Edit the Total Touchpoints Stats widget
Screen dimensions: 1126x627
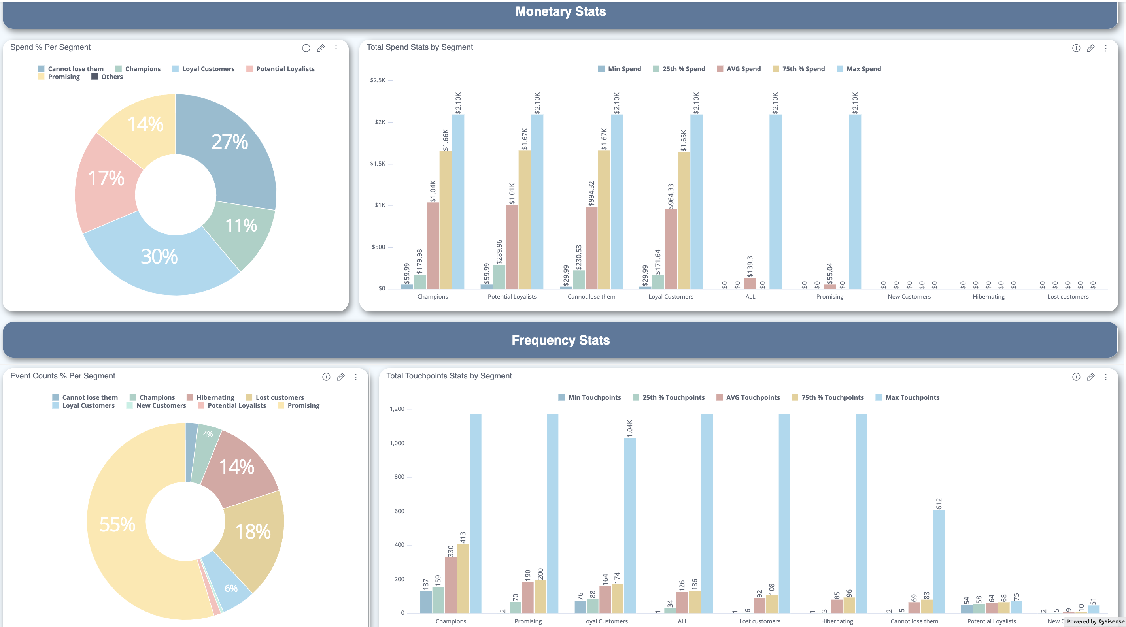click(1090, 377)
